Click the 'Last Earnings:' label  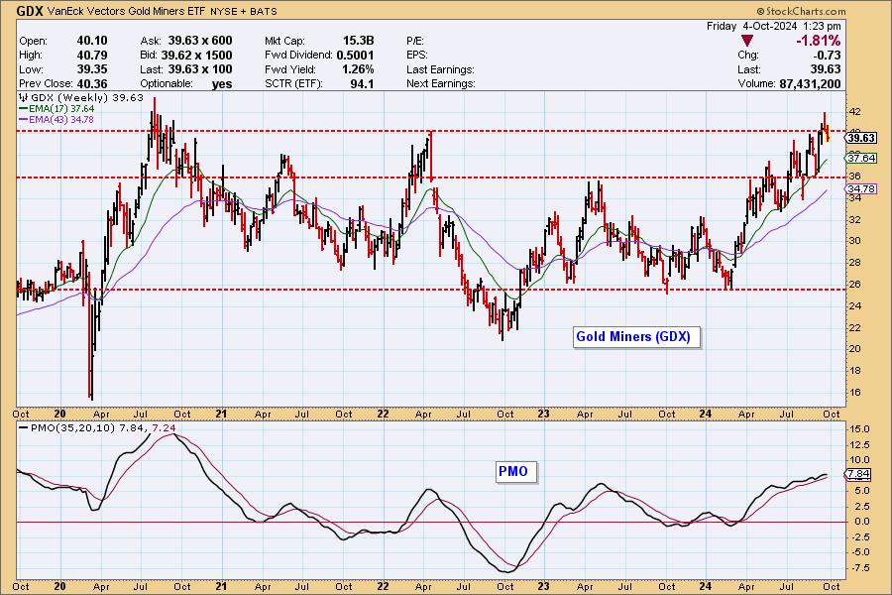[440, 69]
